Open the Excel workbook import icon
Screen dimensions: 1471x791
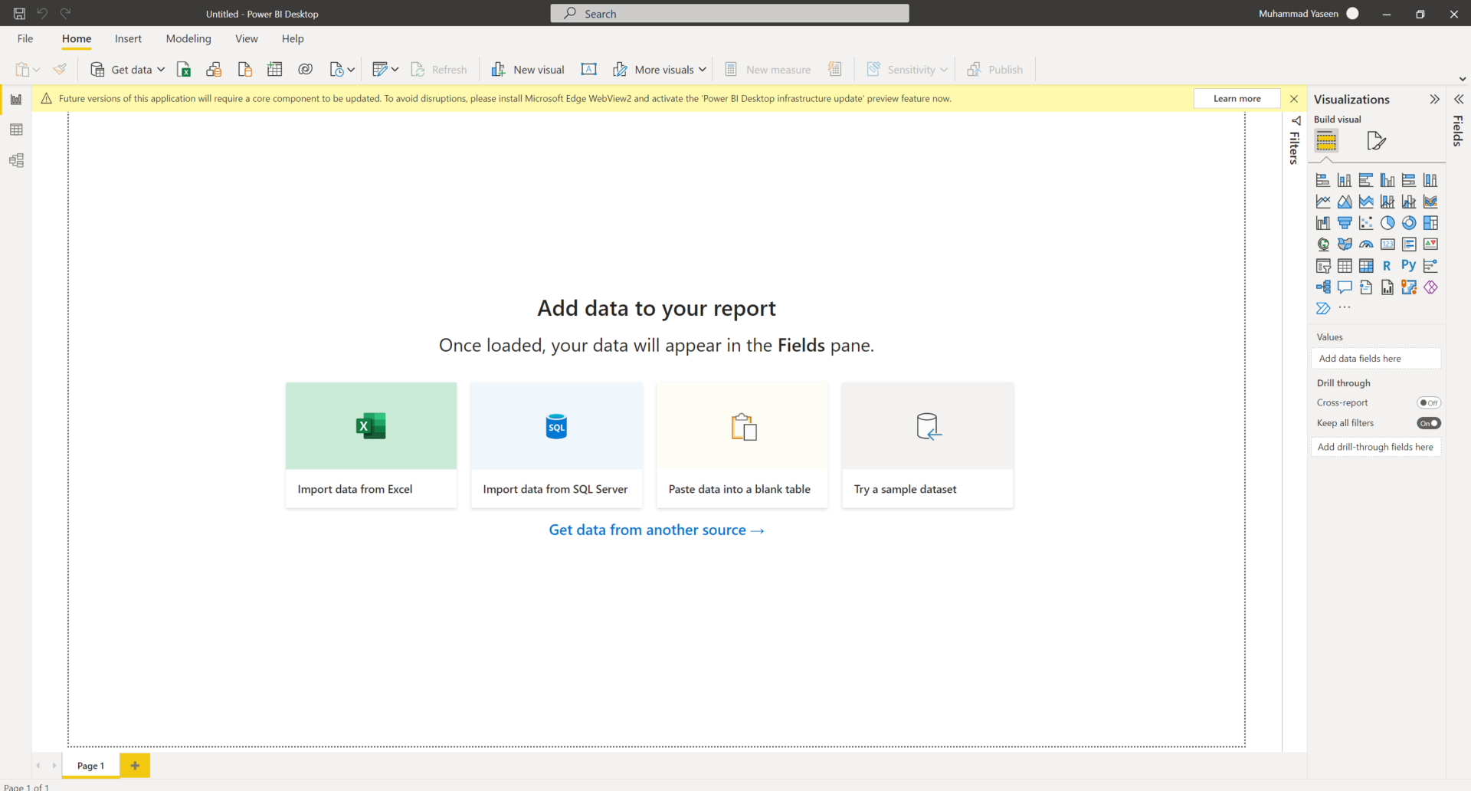pos(184,70)
